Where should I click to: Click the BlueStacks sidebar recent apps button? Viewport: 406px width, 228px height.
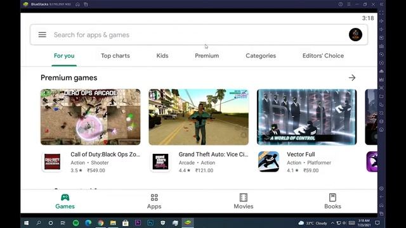click(381, 213)
